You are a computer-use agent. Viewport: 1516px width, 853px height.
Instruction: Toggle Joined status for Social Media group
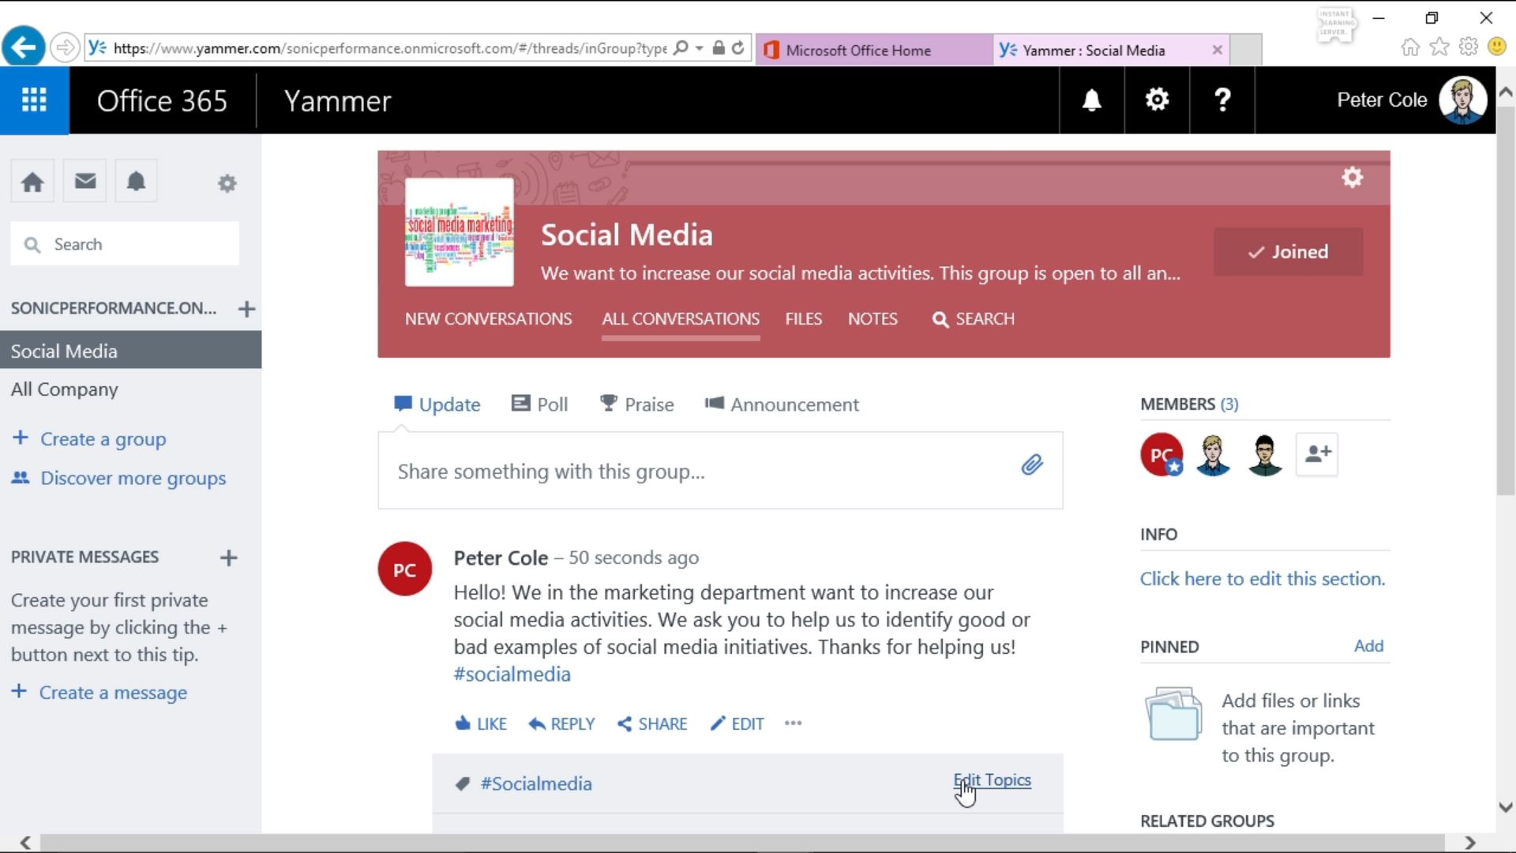click(1288, 252)
